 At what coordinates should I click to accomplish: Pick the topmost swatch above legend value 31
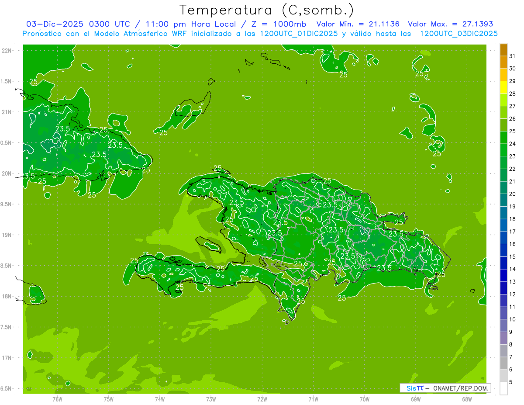[x=503, y=50]
